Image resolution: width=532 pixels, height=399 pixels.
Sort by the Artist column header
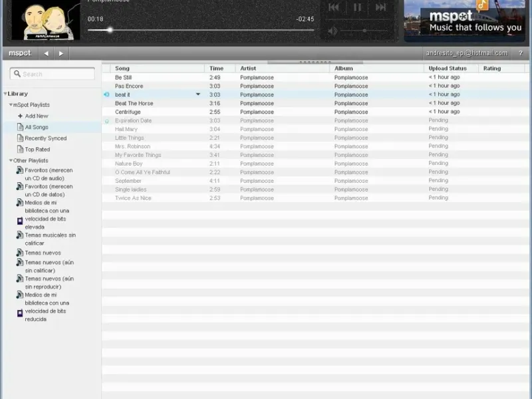click(x=282, y=68)
